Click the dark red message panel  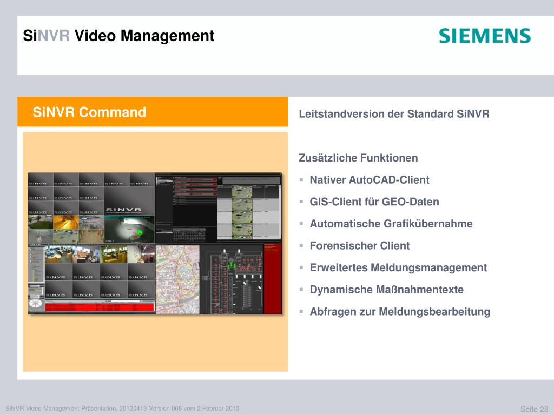[273, 279]
